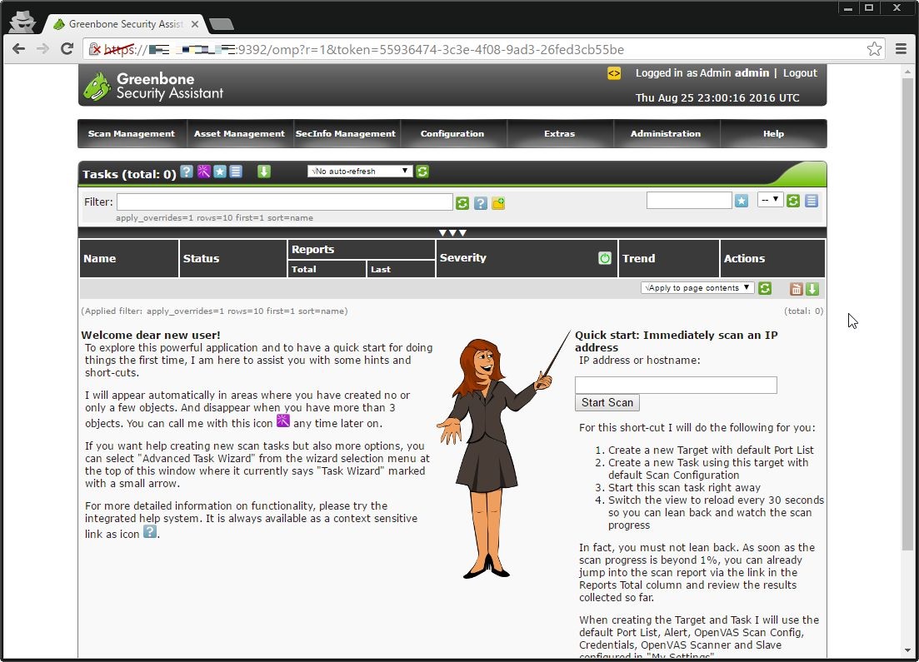Click the green export arrow beside the trashcan icon
Image resolution: width=919 pixels, height=662 pixels.
coord(812,289)
